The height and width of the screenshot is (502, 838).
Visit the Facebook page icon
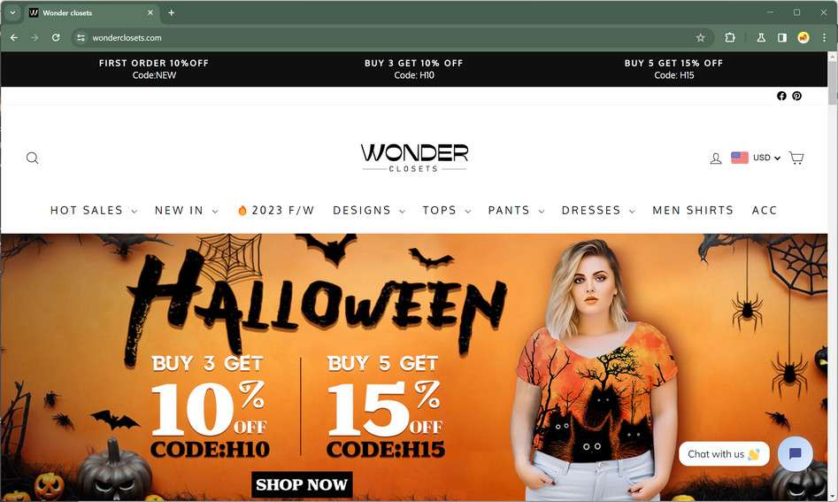coord(781,96)
